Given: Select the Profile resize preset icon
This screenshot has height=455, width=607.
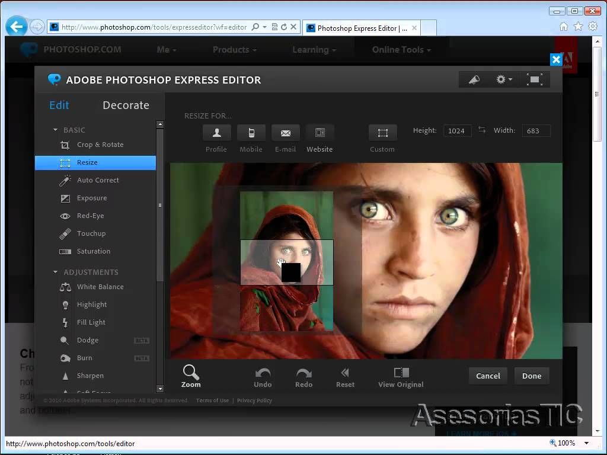Looking at the screenshot, I should click(216, 133).
